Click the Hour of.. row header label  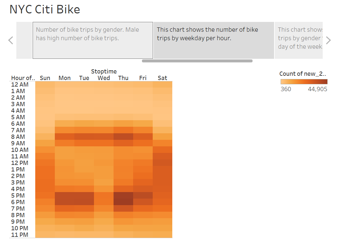coord(23,78)
